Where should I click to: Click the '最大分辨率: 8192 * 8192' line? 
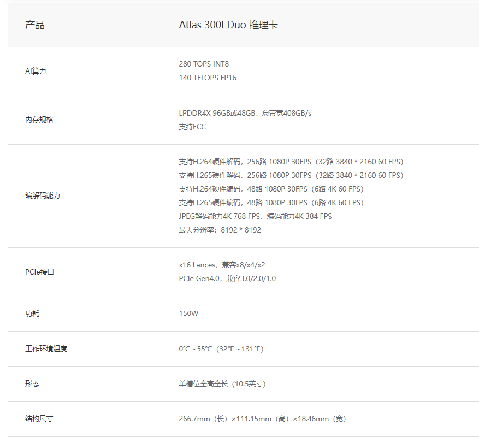(220, 230)
